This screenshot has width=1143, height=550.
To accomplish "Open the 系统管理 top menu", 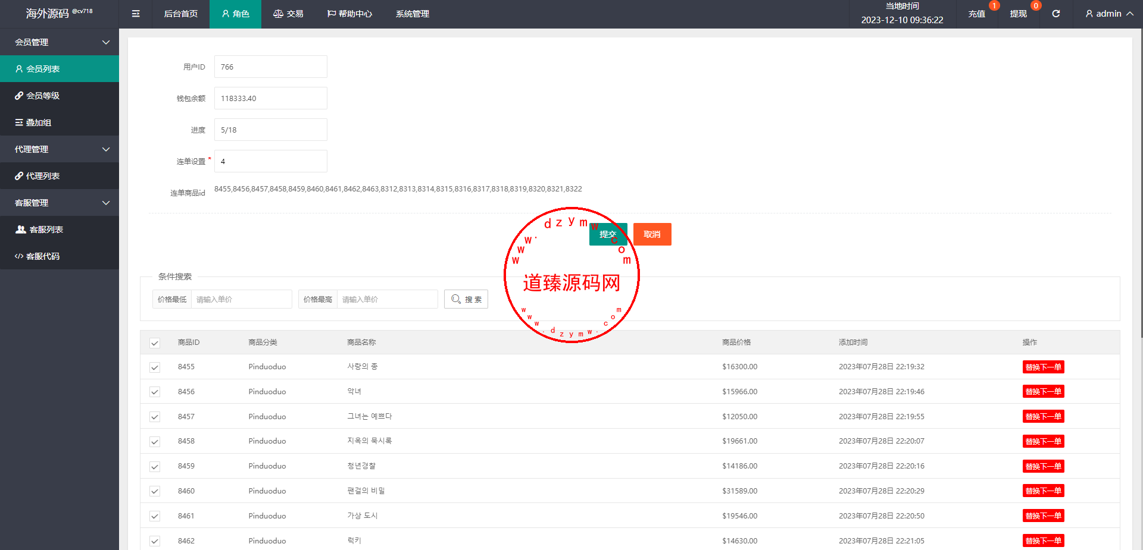I will pos(413,14).
